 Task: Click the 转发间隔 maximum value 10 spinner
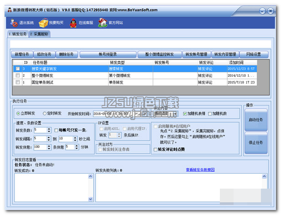(75, 139)
